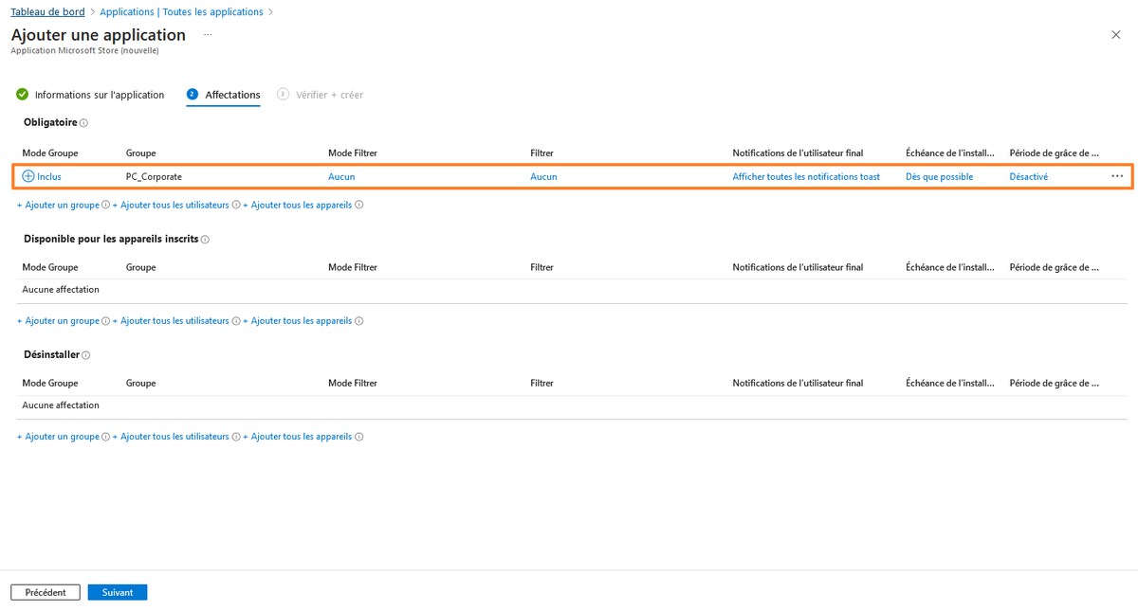
Task: Open Tableau de bord breadcrumb link
Action: [x=47, y=12]
